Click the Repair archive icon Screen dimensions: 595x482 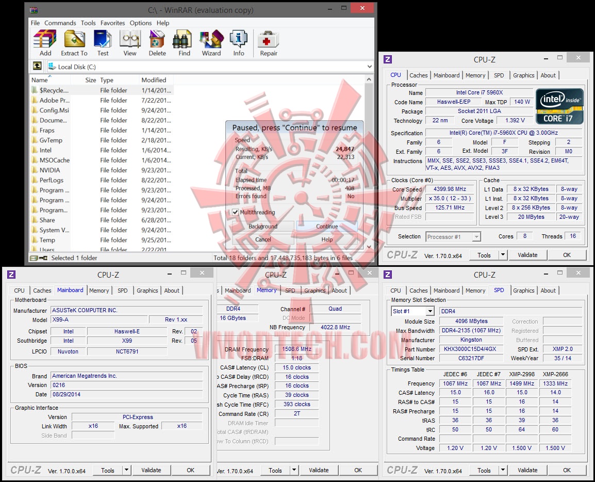(x=269, y=39)
